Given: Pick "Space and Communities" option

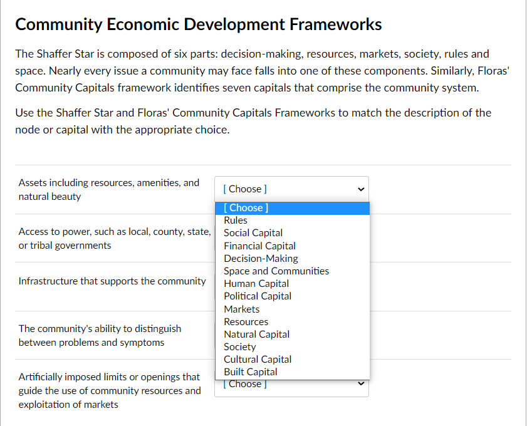Looking at the screenshot, I should click(276, 271).
